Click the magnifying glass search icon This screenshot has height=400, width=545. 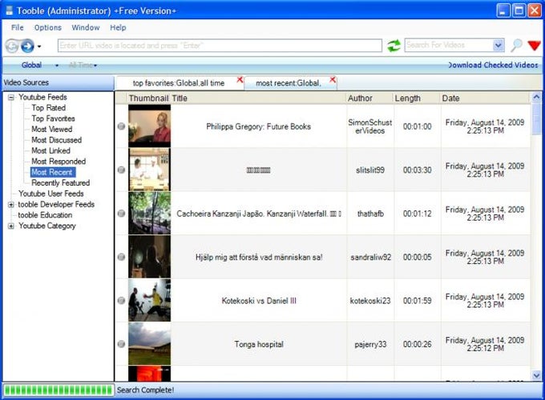516,45
